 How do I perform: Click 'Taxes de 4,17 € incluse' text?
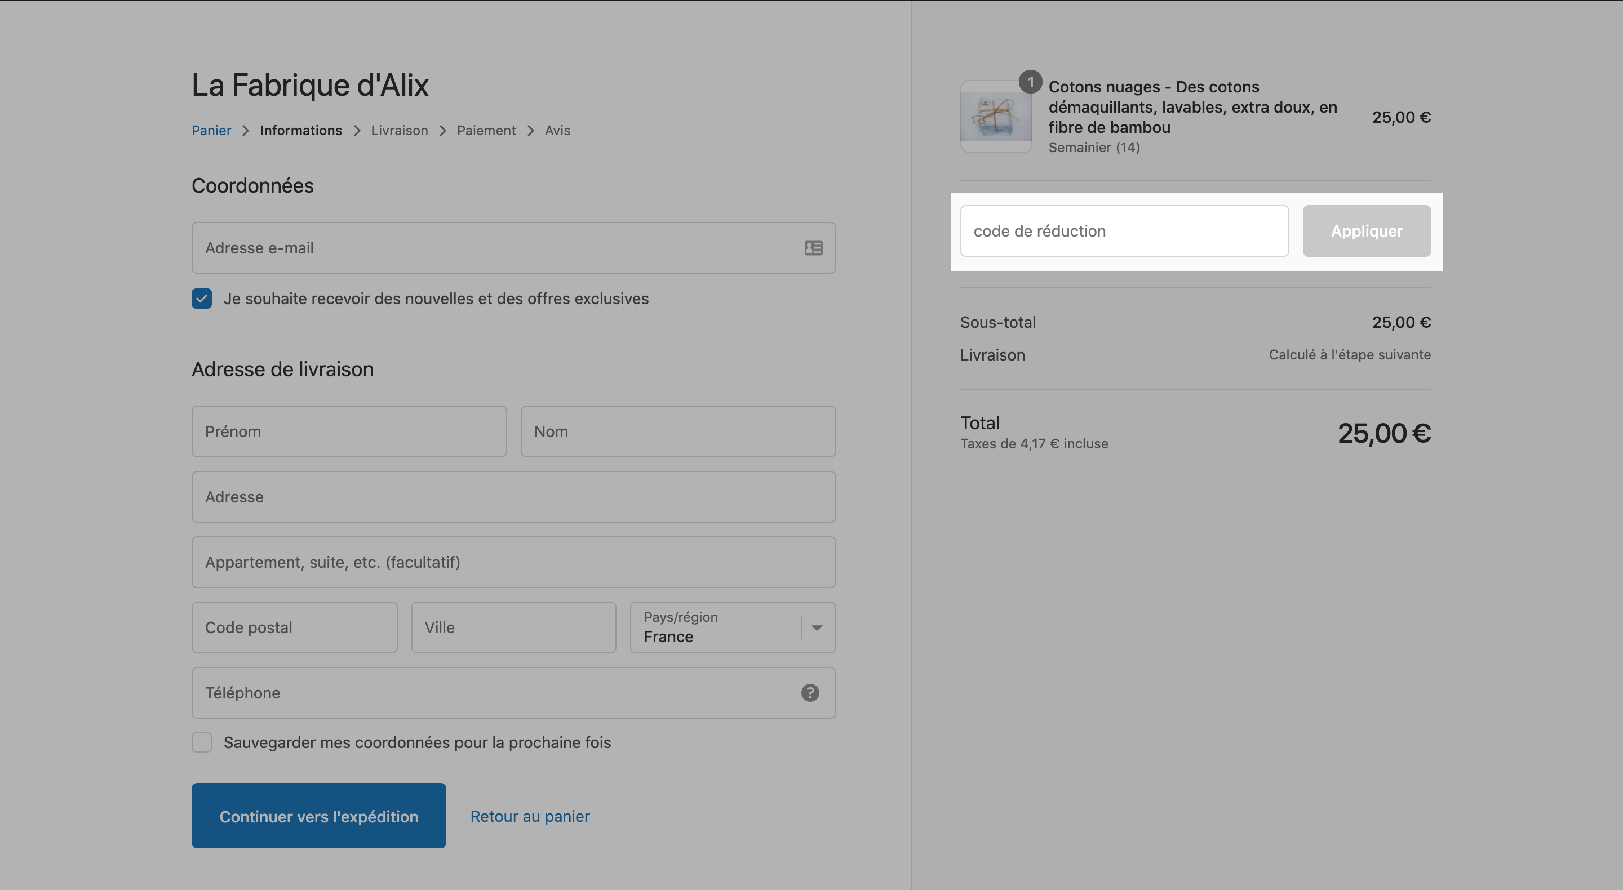coord(1034,443)
